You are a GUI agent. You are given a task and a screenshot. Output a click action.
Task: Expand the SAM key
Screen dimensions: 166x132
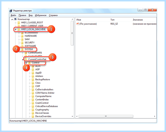[x=19, y=40]
